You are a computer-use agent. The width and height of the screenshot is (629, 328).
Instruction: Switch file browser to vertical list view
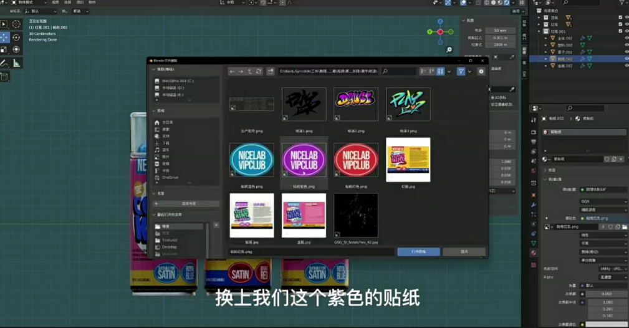point(423,72)
